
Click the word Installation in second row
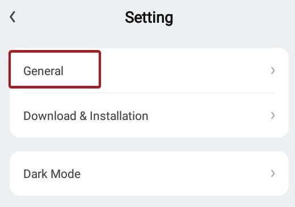click(x=119, y=116)
